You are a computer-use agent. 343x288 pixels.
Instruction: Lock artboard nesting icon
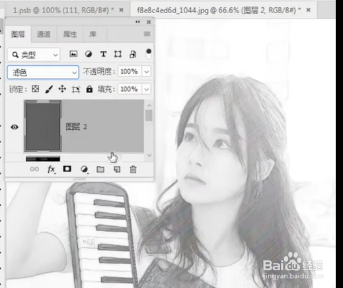76,90
